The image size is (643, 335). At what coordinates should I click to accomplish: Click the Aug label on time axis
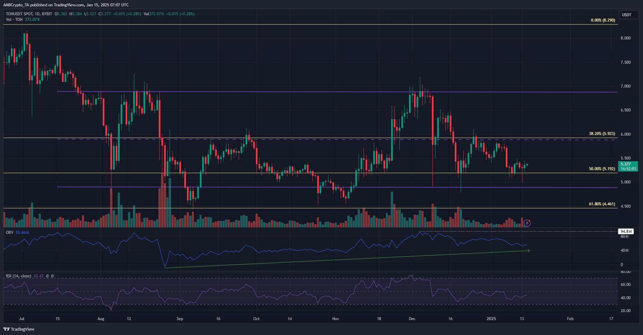point(101,319)
